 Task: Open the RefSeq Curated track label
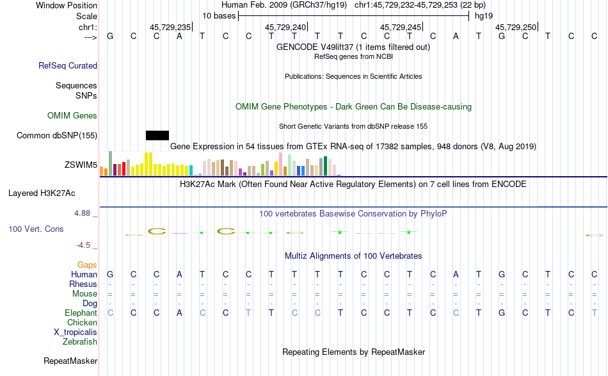point(68,65)
